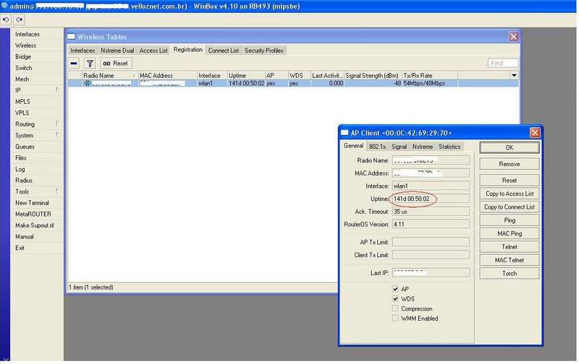
Task: Click the undo arrow in WinBox toolbar
Action: click(x=6, y=19)
